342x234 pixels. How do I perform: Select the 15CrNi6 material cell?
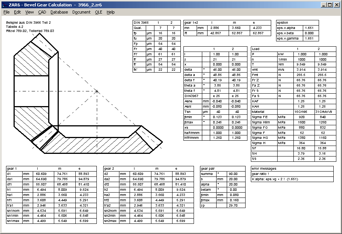point(298,112)
